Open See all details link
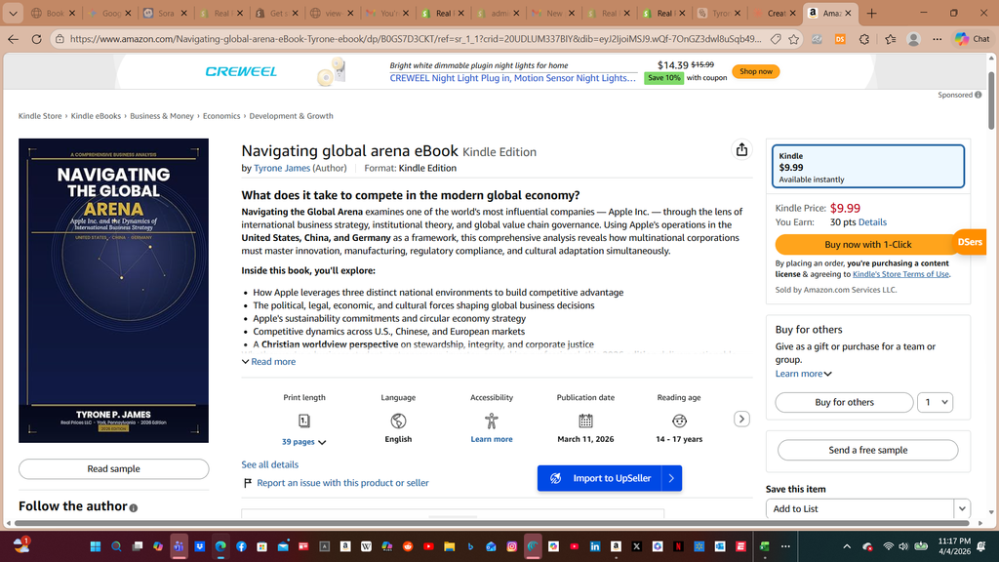Screen dimensions: 999x562 [x=269, y=464]
